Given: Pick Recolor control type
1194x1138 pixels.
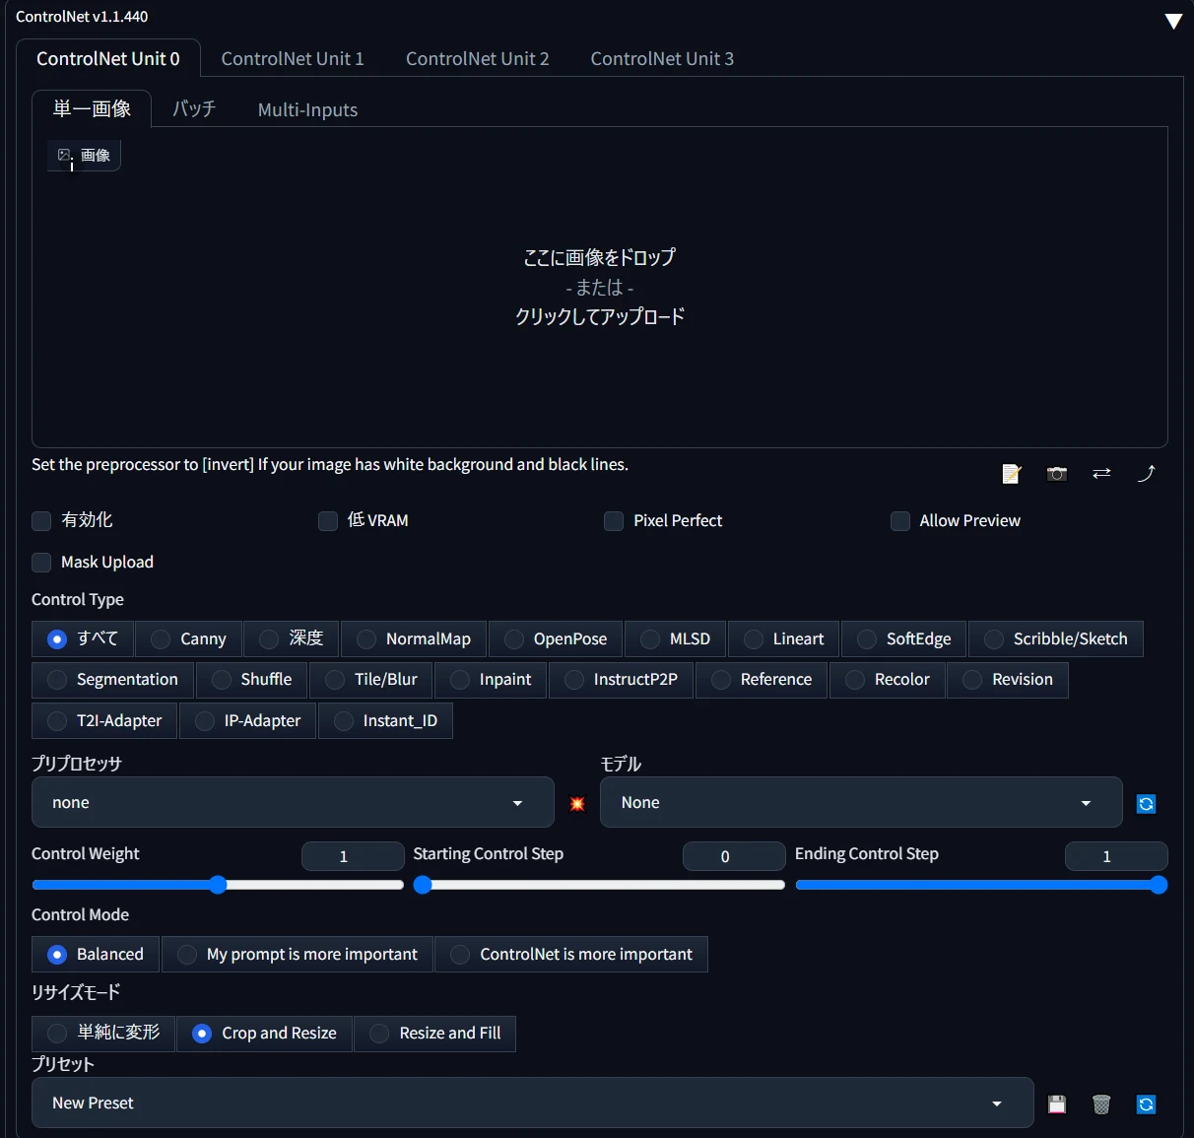Looking at the screenshot, I should coord(888,680).
